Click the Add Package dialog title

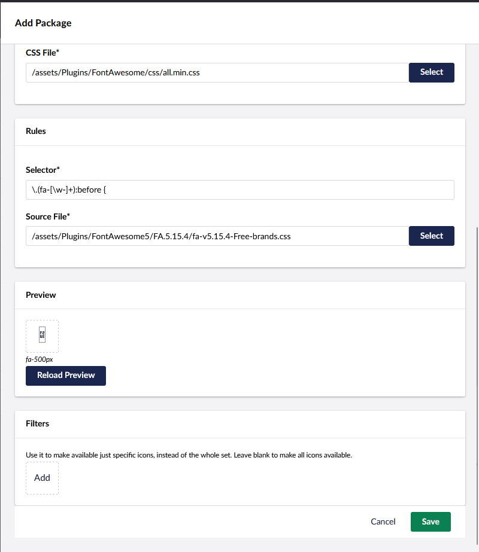point(43,23)
